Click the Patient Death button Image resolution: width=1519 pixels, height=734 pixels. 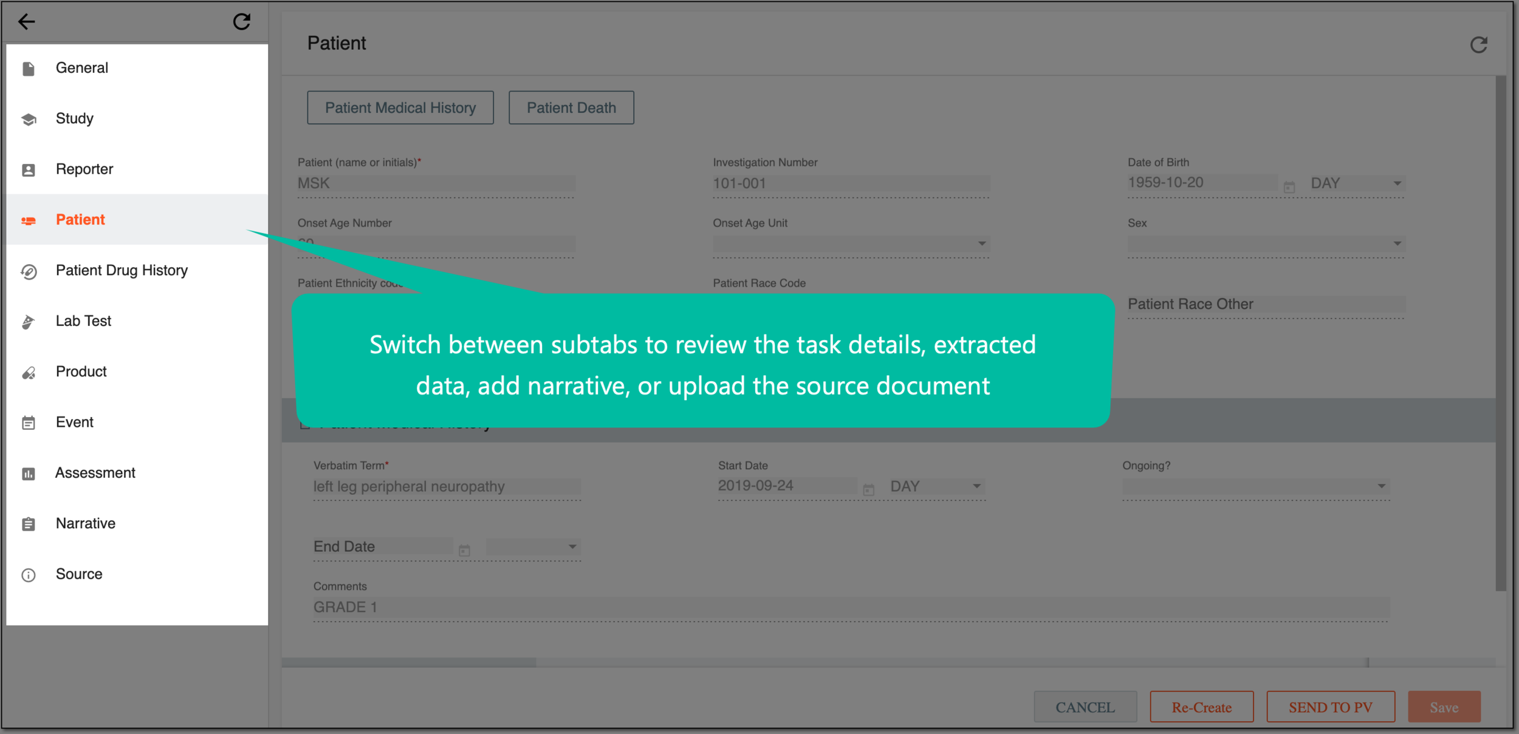coord(571,107)
